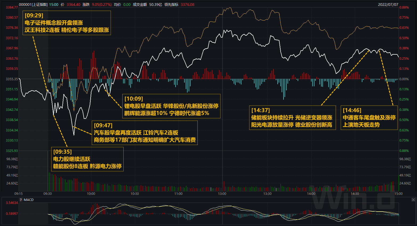The height and width of the screenshot is (226, 417).
Task: Click the 73.79亿 volume label on left axis
Action: 12,167
